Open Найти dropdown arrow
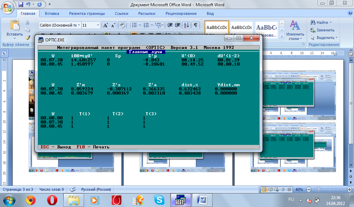354x207 pixels. click(331, 22)
